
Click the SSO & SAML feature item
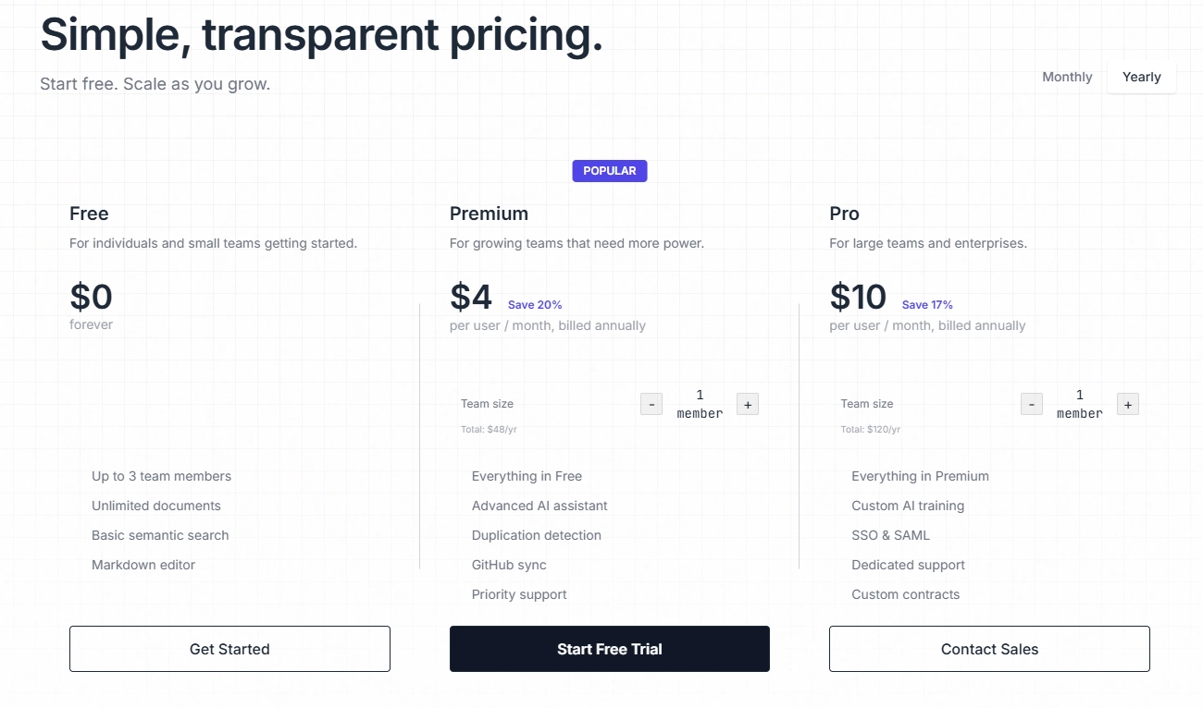pos(890,535)
